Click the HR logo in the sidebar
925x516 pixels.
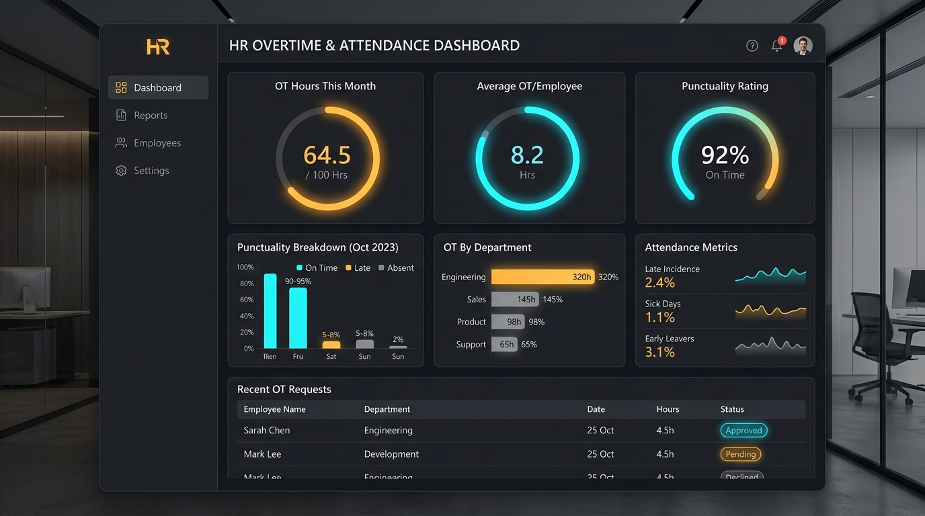pyautogui.click(x=158, y=46)
